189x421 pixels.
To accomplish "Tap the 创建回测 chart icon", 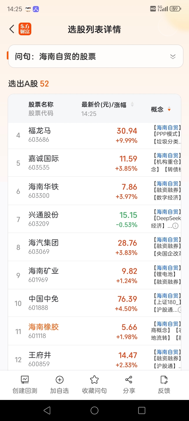I will pyautogui.click(x=25, y=380).
